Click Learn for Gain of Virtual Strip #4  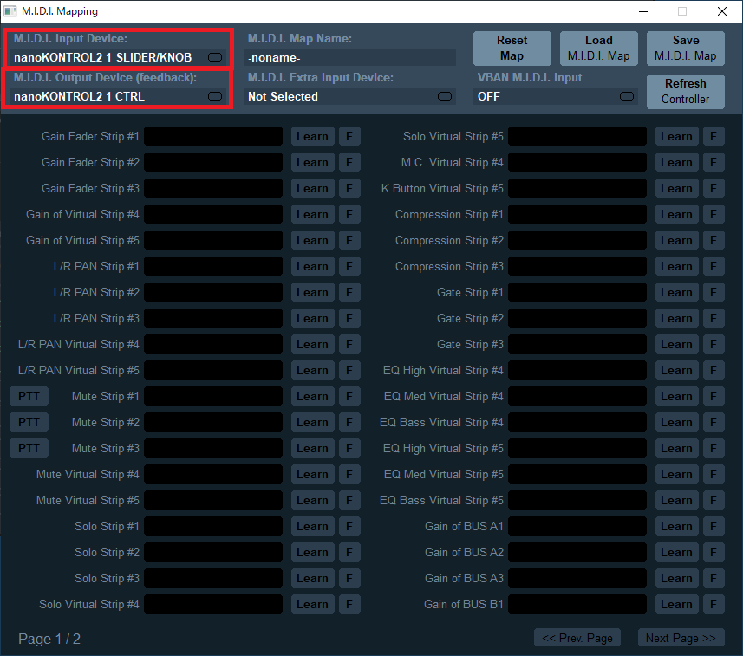(312, 215)
